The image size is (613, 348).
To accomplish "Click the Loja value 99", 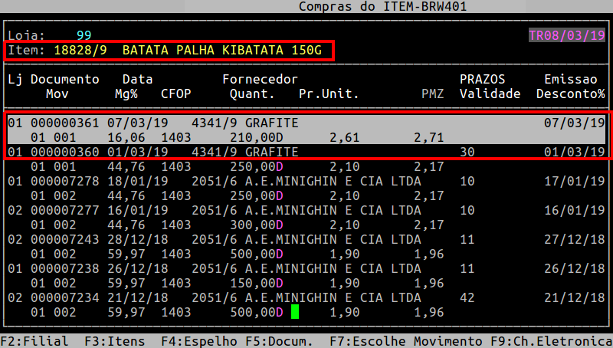I will click(84, 35).
